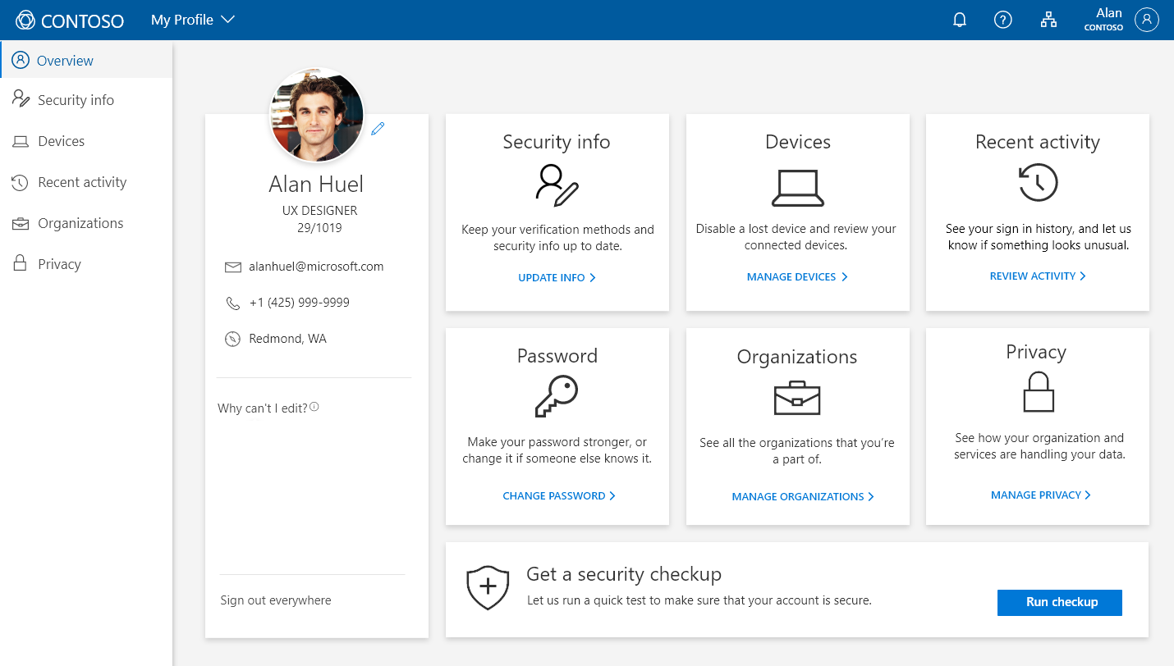Click the compass icon beside Redmond, WA
Image resolution: width=1174 pixels, height=666 pixels.
(232, 339)
